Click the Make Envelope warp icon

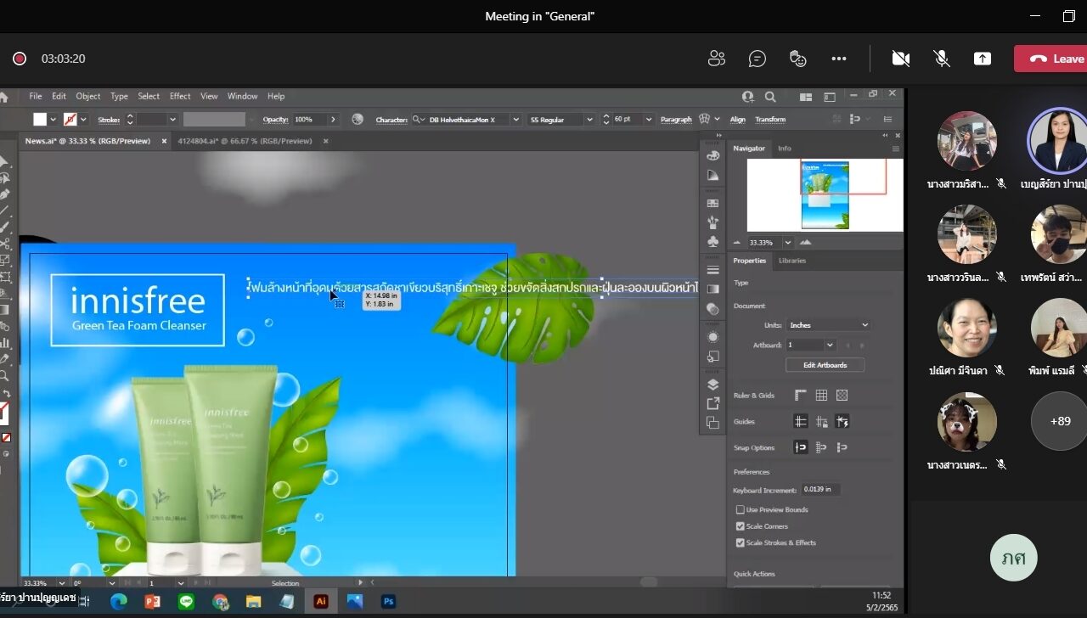704,120
